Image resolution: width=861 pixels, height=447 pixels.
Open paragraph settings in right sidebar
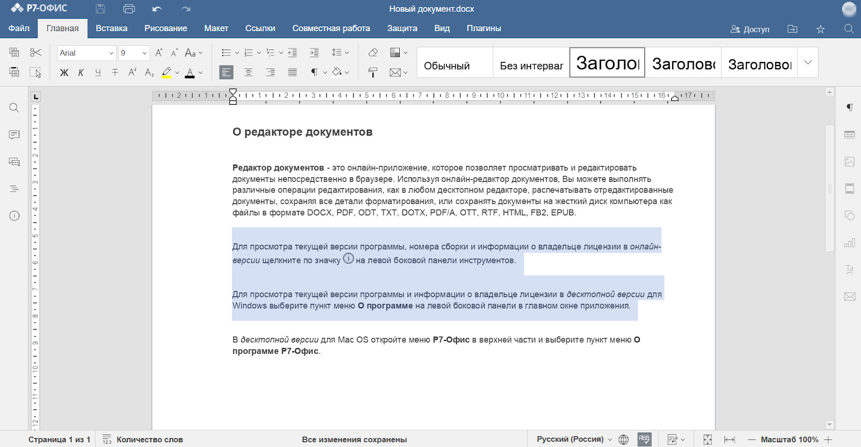coord(850,108)
